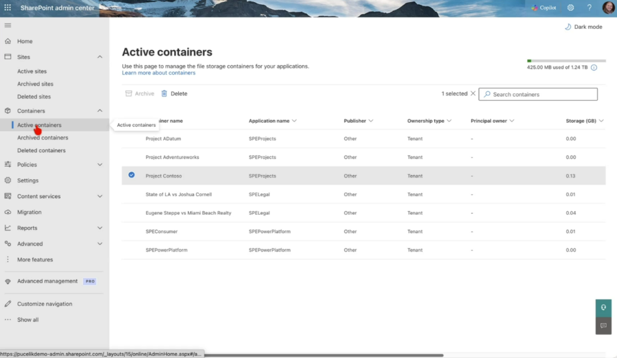Open the Ownership type column dropdown

point(449,121)
